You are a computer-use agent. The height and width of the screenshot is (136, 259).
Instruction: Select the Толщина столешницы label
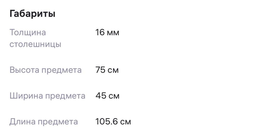coord(35,38)
